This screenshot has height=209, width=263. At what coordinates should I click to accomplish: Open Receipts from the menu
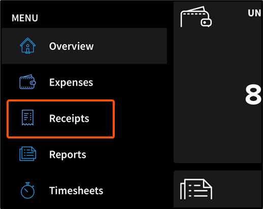(x=69, y=119)
